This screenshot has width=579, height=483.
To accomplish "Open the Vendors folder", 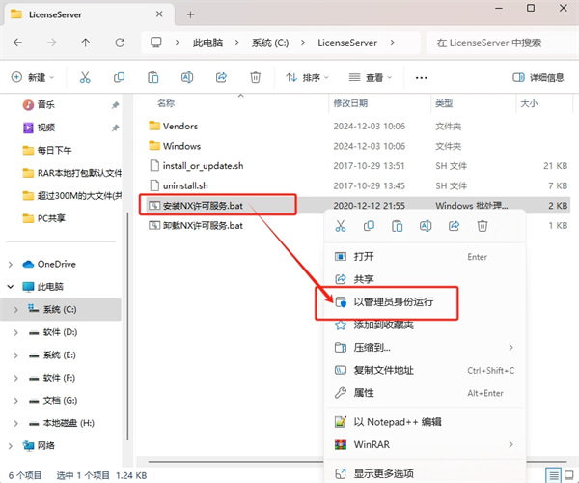I will pos(180,126).
